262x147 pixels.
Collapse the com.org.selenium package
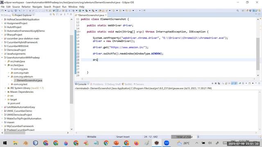point(9,77)
